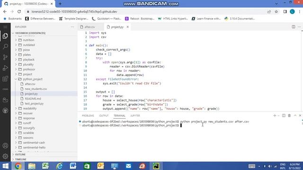Reload the browser page
This screenshot has width=303, height=170.
pos(19,11)
